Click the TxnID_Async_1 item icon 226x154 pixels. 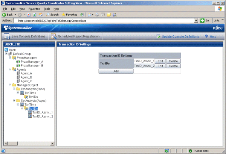click(x=30, y=112)
